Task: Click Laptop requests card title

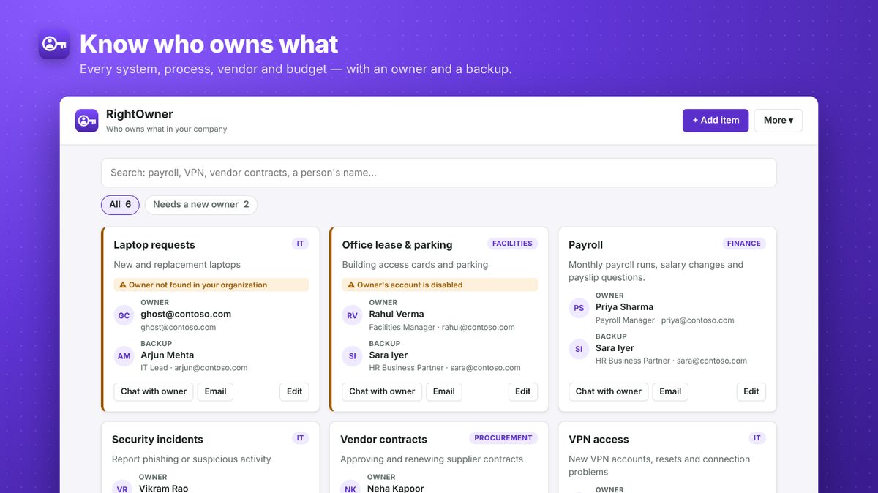Action: pyautogui.click(x=154, y=245)
